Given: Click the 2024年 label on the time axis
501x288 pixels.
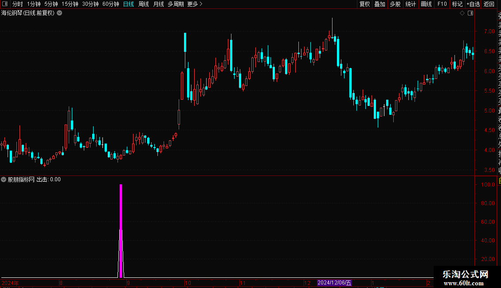Looking at the screenshot, I should tap(10, 283).
